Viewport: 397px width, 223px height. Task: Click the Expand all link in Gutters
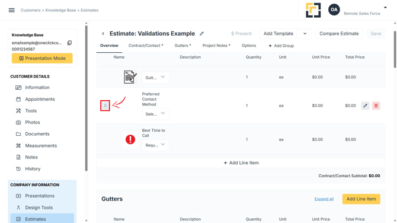pos(324,199)
